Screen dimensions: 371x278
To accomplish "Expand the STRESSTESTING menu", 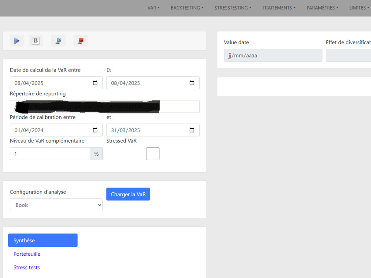I will (233, 8).
